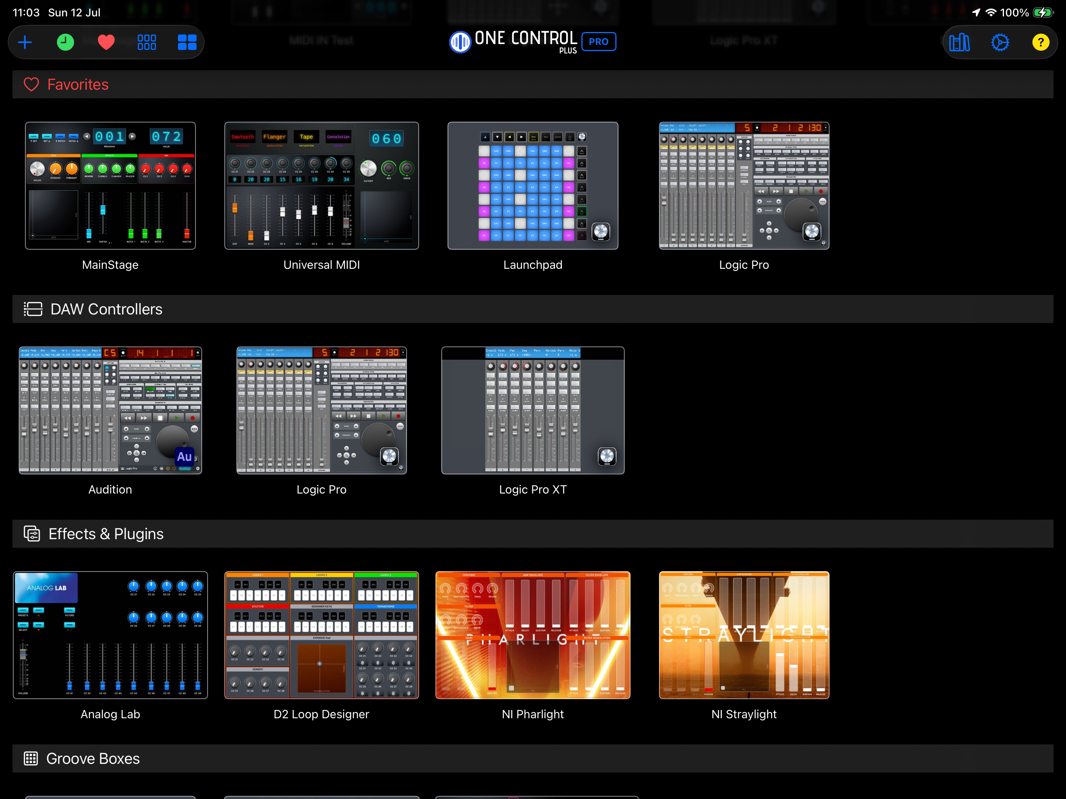This screenshot has height=799, width=1066.
Task: Click the Logic Pro XT label text
Action: [x=533, y=489]
